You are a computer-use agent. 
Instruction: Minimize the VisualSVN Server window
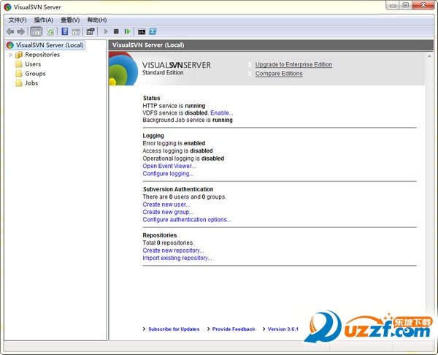(393, 5)
